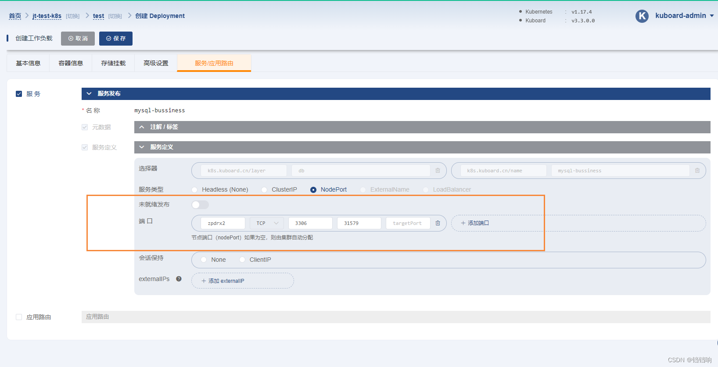Click the 添加 externalIP button

point(243,281)
